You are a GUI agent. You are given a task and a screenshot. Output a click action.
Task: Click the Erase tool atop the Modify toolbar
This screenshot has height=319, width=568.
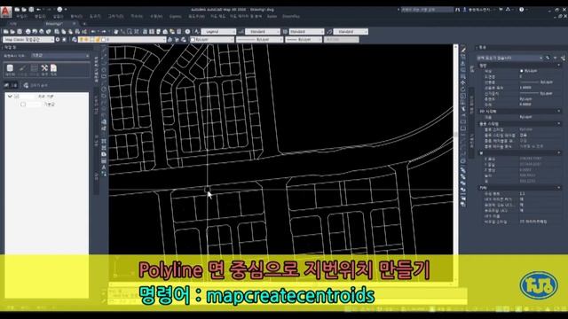[x=463, y=50]
